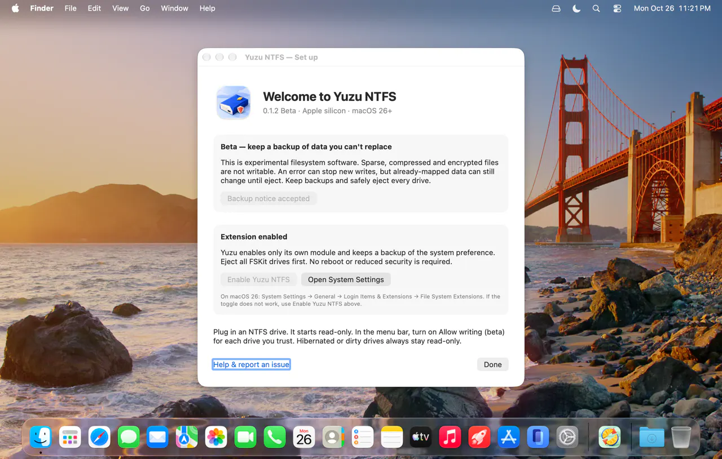Open the Trash in the Dock
The width and height of the screenshot is (722, 459).
681,437
